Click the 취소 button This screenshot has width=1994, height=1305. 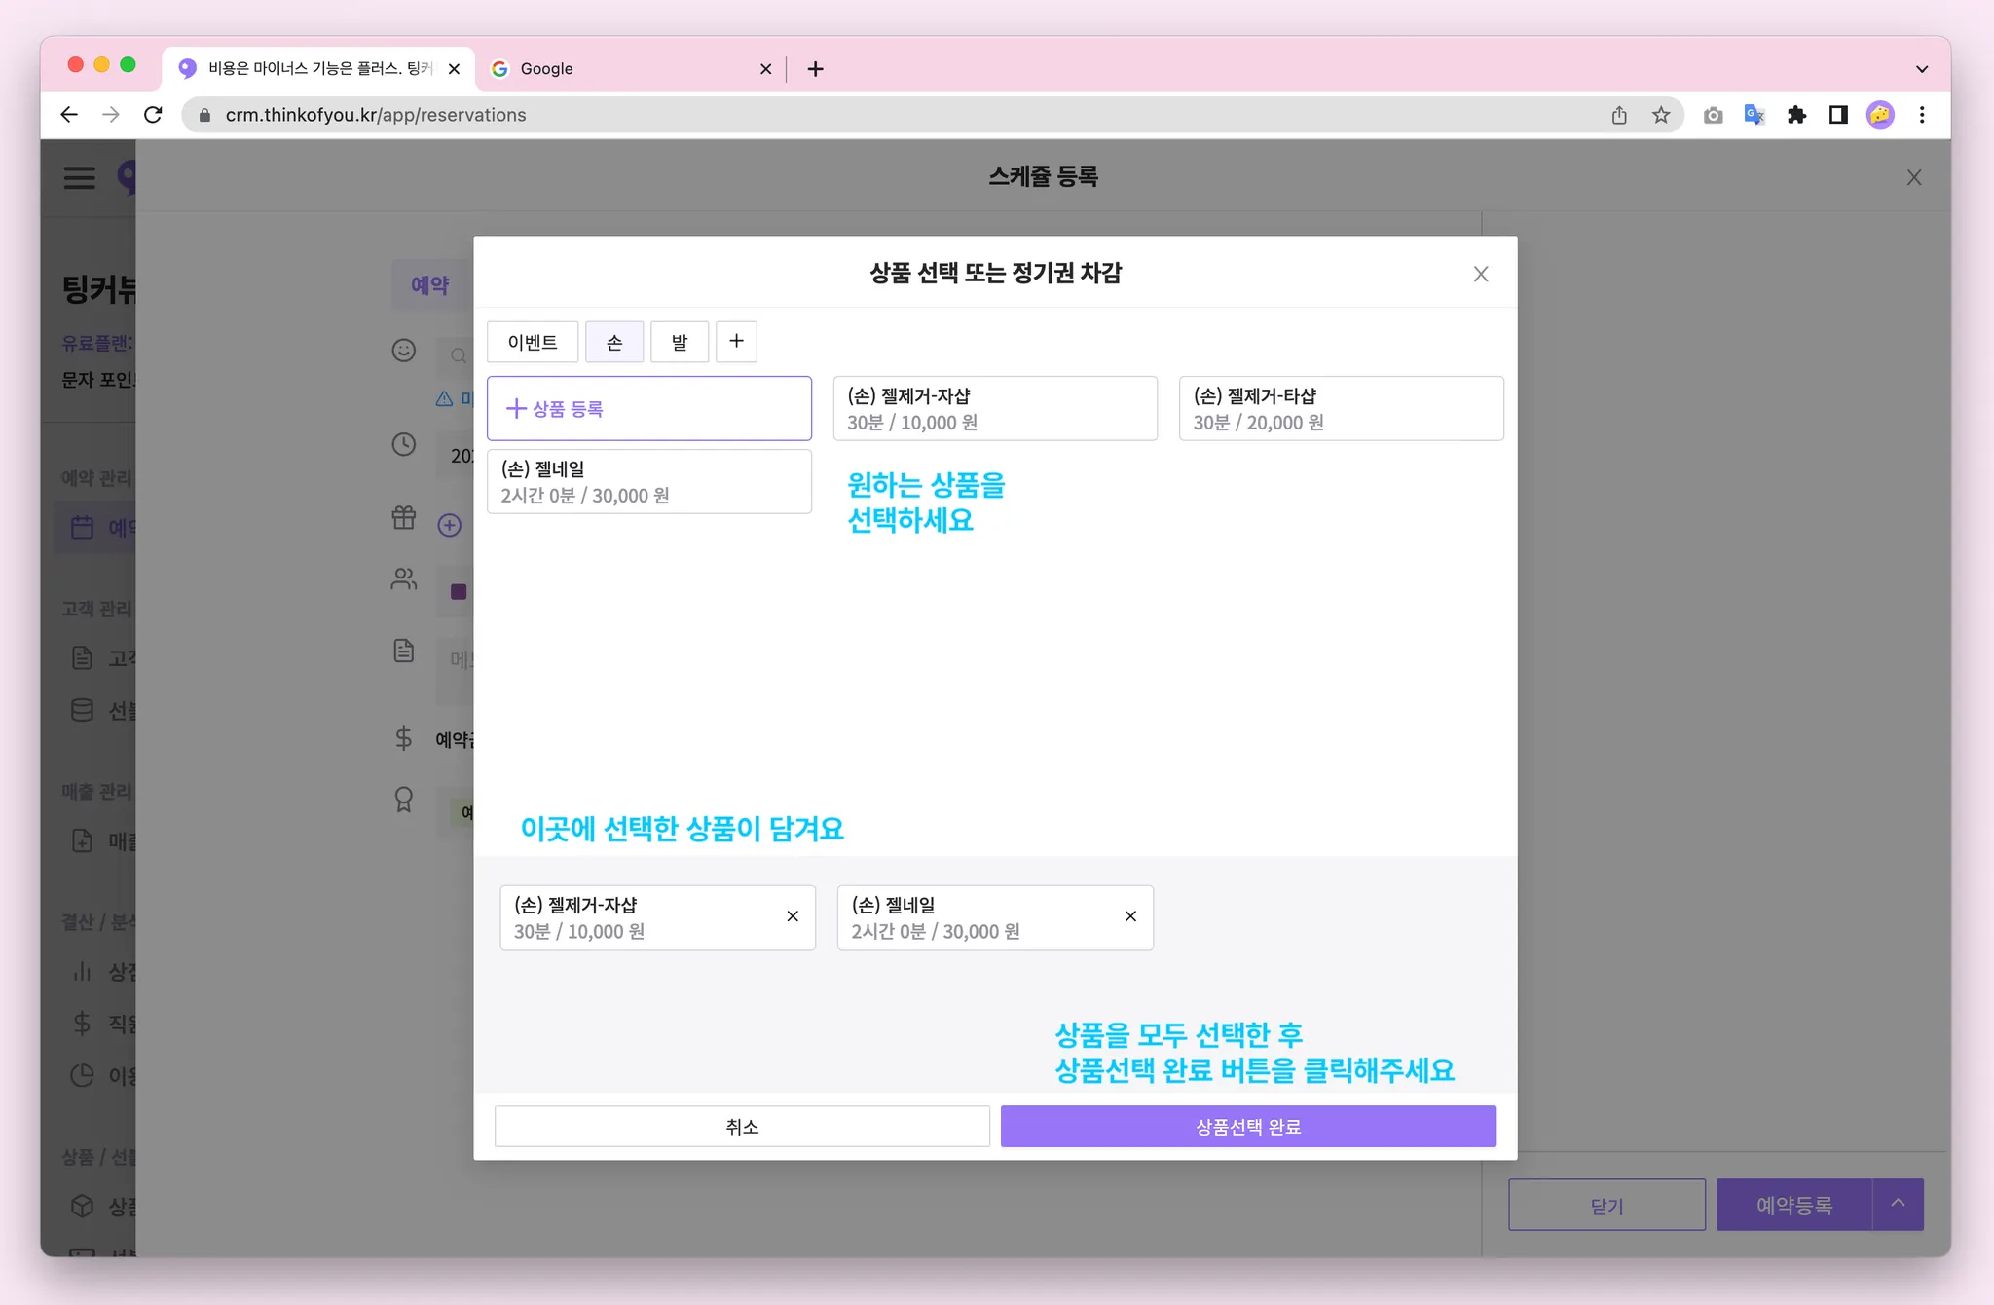pyautogui.click(x=742, y=1127)
